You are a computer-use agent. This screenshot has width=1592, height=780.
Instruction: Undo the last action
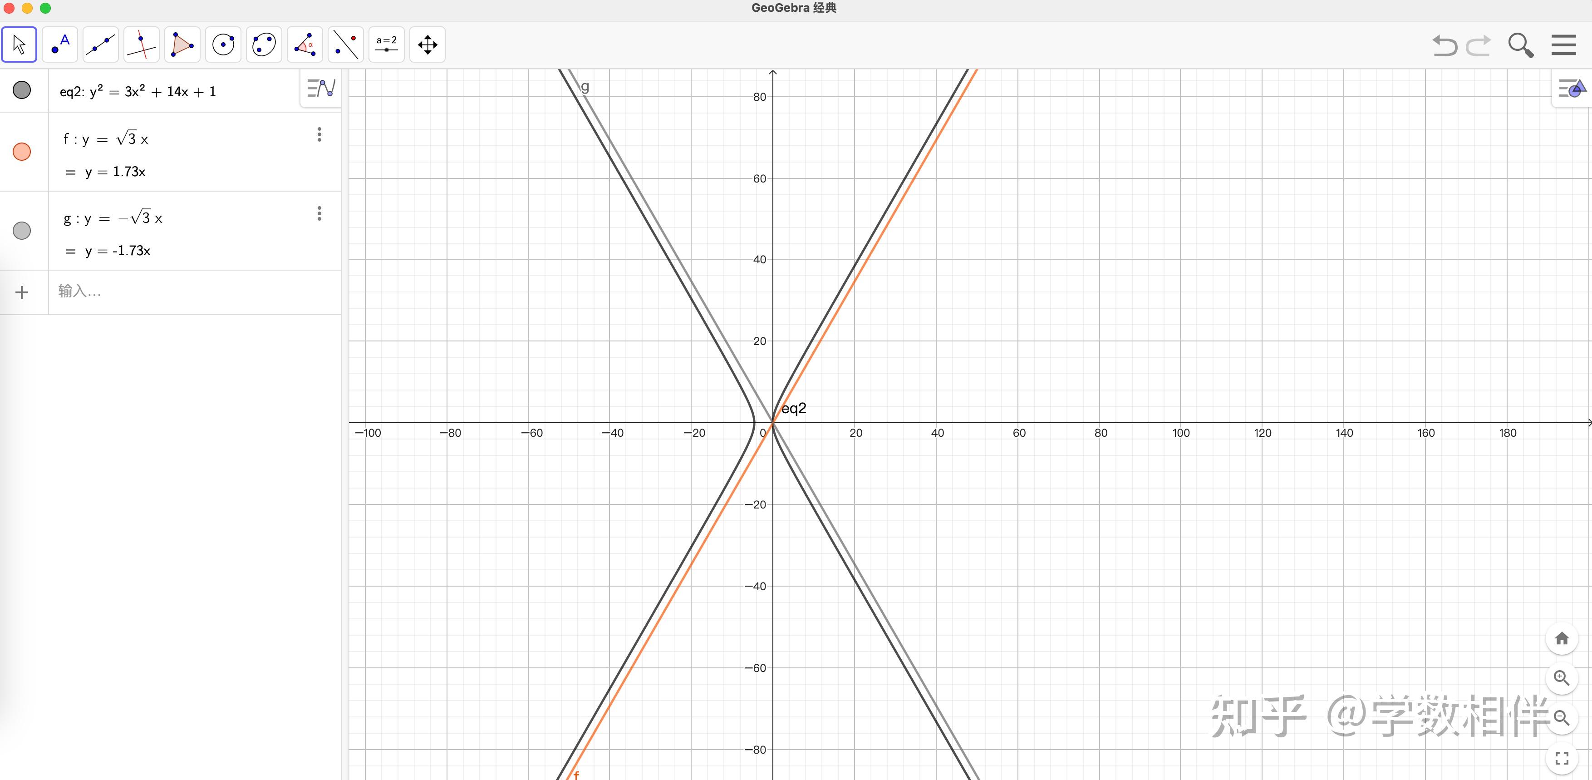1445,46
